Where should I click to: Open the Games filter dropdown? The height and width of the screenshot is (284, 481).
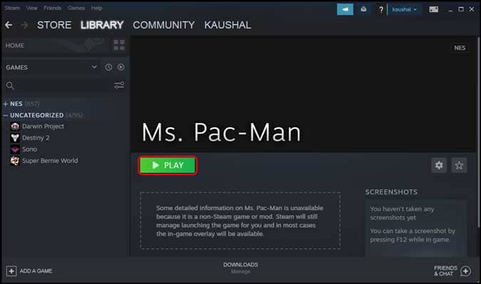tap(94, 67)
